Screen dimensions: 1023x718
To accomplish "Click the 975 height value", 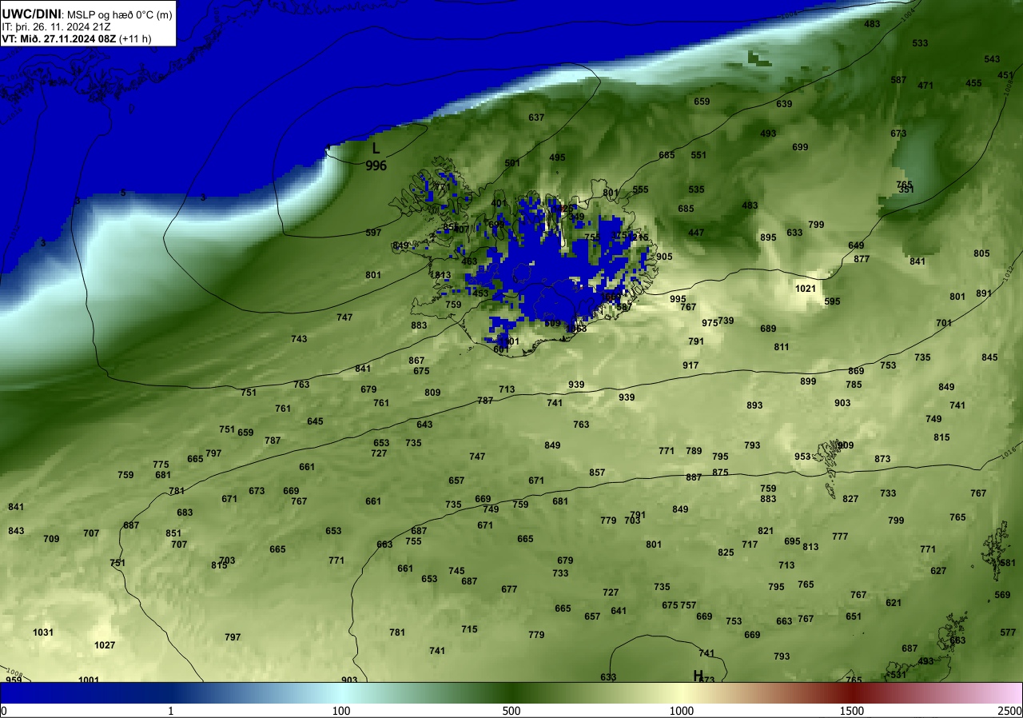I will click(x=710, y=323).
